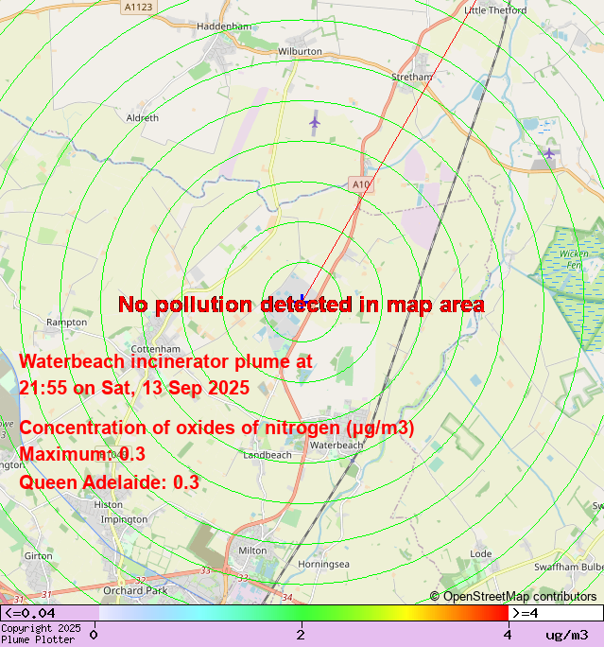Select the Histon place label
Image resolution: width=604 pixels, height=647 pixels.
click(108, 505)
